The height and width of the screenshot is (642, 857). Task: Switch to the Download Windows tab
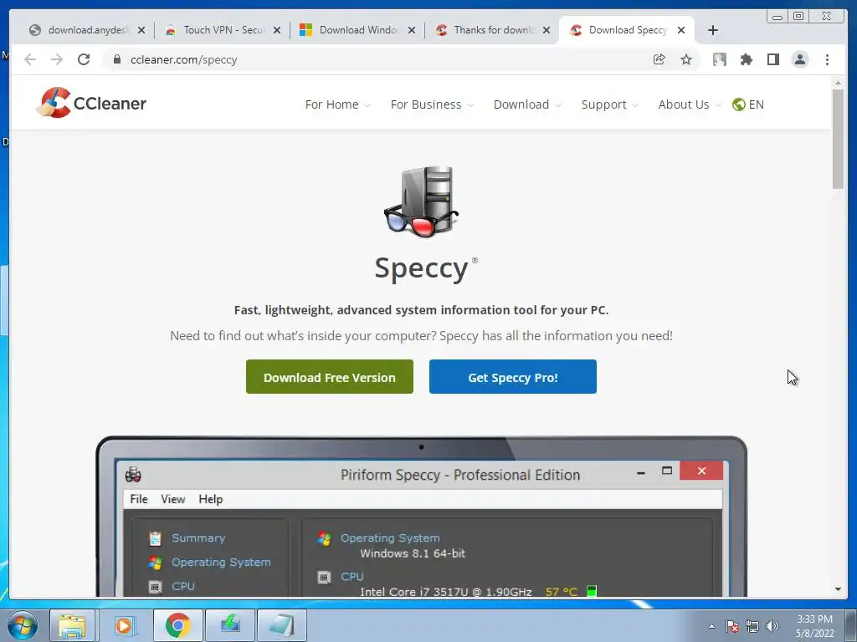tap(357, 30)
